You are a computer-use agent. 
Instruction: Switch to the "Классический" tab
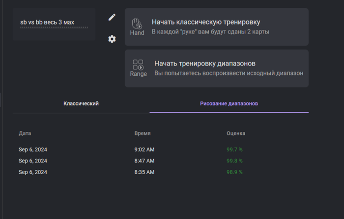point(81,104)
